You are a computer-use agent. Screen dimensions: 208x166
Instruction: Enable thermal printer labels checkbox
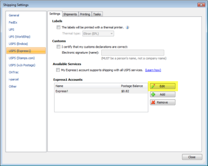tap(58, 27)
